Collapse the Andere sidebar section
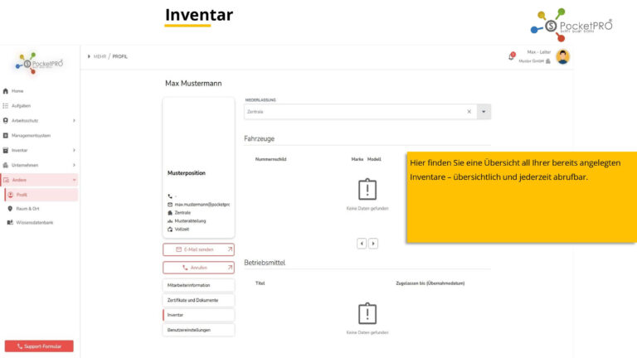Screen dimensions: 637x358 74,180
